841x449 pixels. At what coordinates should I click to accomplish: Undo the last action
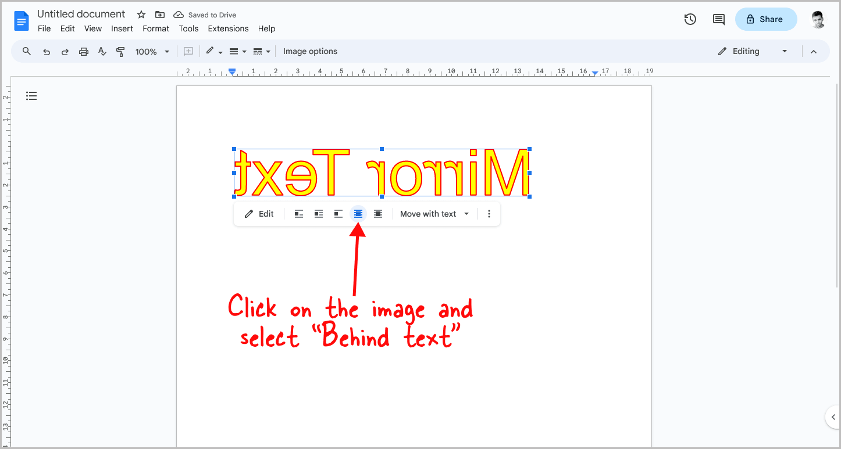46,51
